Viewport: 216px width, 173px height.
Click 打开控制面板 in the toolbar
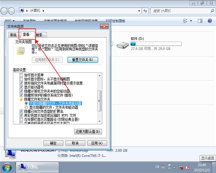116,21
